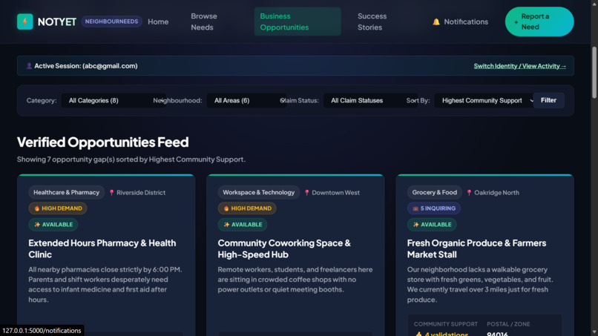
Task: Click the notifications bell icon
Action: click(436, 22)
